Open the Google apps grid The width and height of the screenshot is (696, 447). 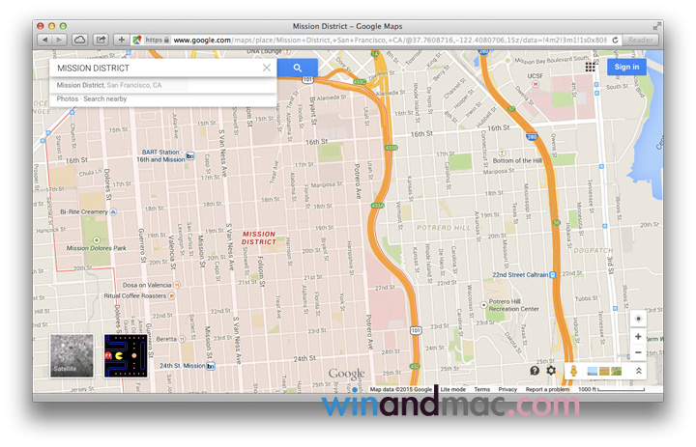591,67
